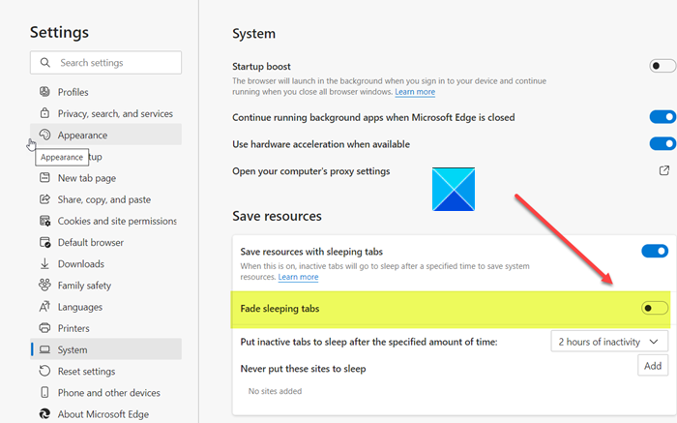This screenshot has width=677, height=423.
Task: Click Learn more under sleeping tabs
Action: pos(298,277)
